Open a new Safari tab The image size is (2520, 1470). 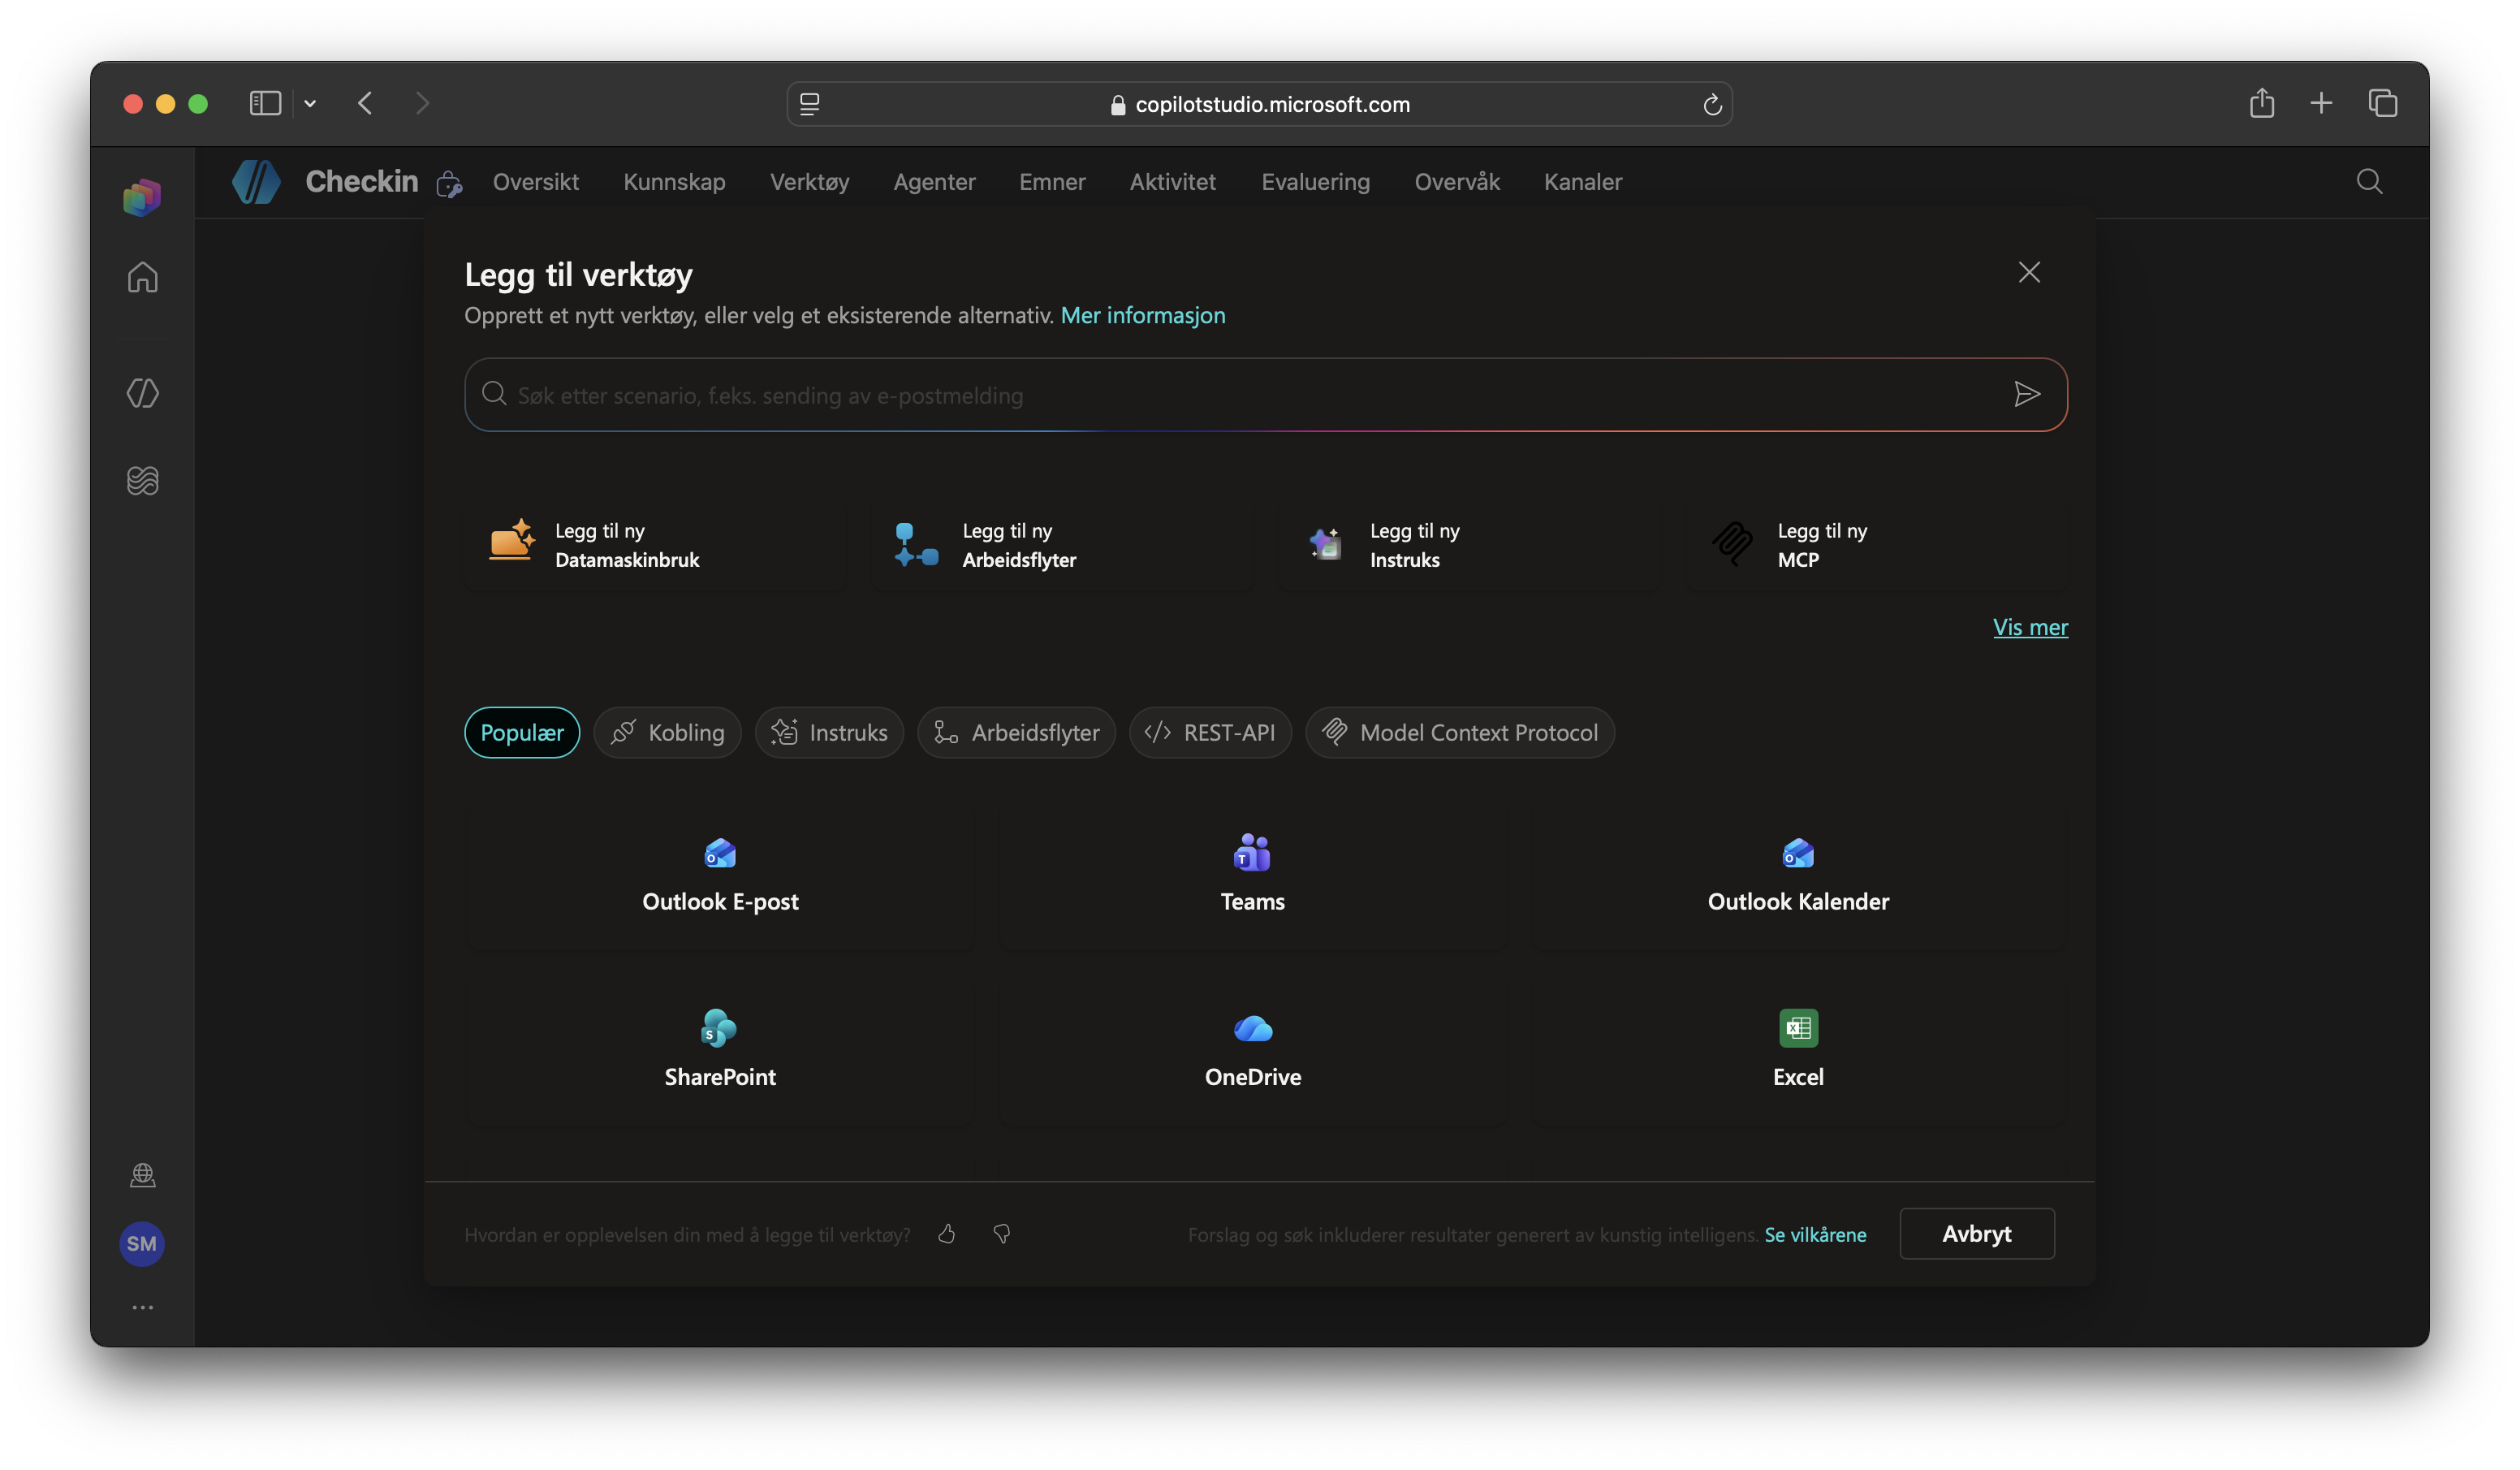2321,102
